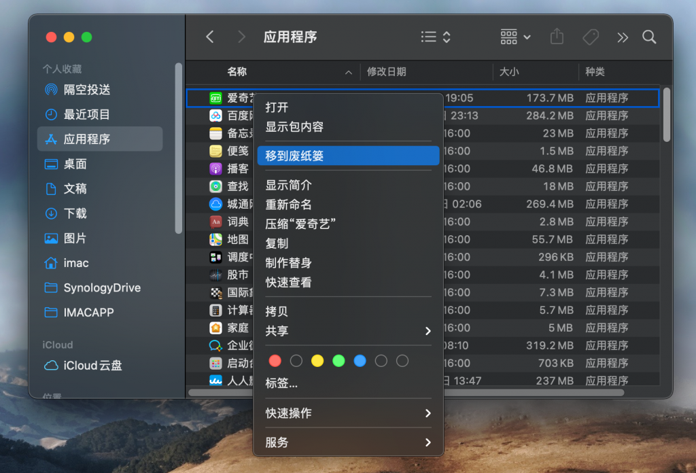Select the 备忘录 app icon
The width and height of the screenshot is (696, 473).
(215, 133)
